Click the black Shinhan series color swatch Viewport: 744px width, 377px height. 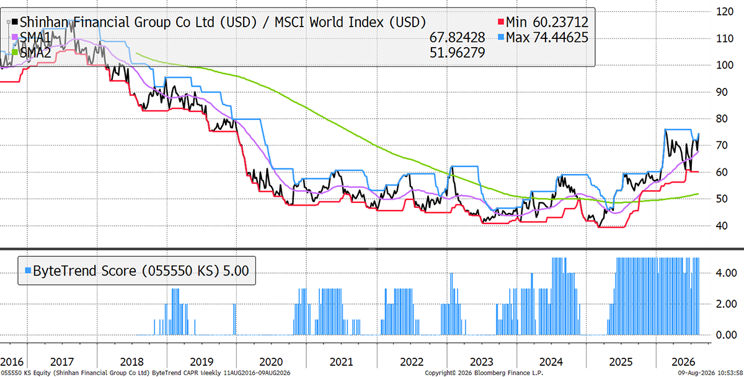[x=15, y=23]
